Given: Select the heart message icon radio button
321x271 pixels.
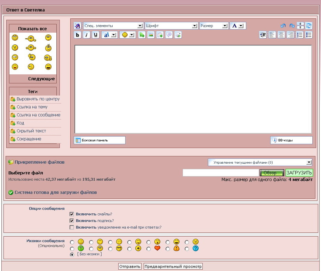Looking at the screenshot, I should coord(149,249).
